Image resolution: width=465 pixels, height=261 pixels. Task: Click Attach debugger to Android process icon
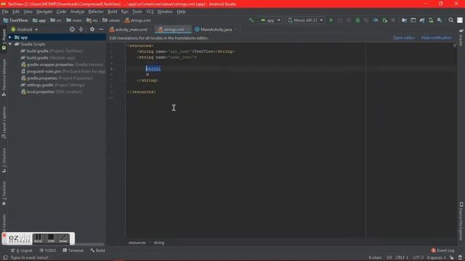tap(384, 20)
